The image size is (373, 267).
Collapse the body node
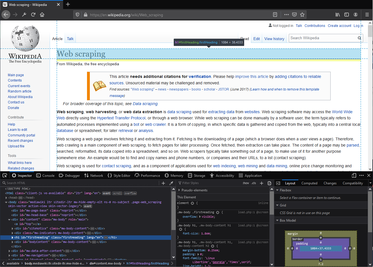6,202
